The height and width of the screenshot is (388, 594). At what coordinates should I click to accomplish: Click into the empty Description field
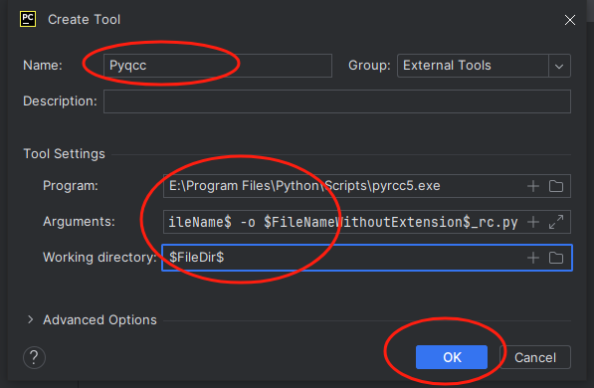point(337,101)
